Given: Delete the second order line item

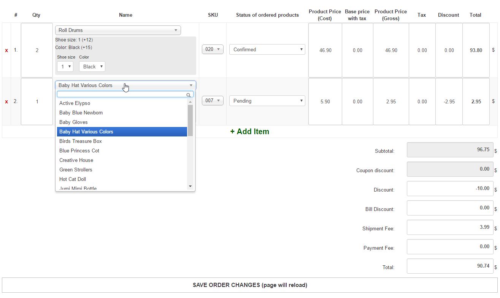Looking at the screenshot, I should (x=6, y=101).
